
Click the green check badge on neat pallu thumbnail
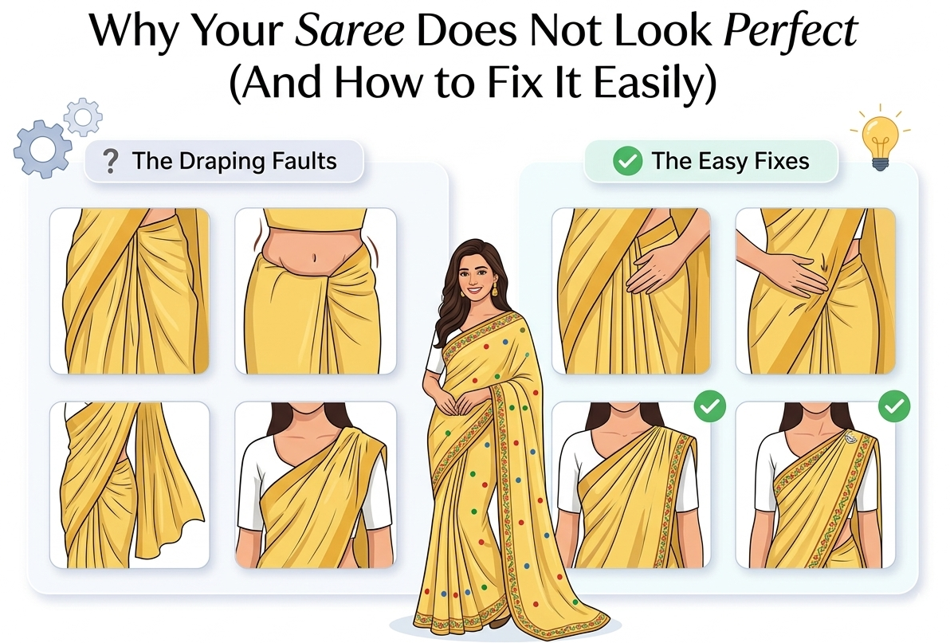click(x=710, y=406)
